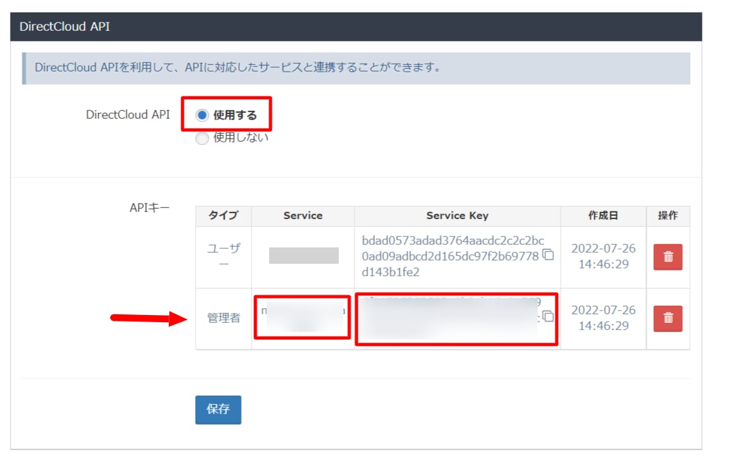The width and height of the screenshot is (732, 462).
Task: Click the DirectCloud API panel title
Action: pos(64,27)
